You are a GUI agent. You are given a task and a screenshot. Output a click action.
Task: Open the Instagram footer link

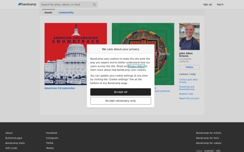pyautogui.click(x=52, y=138)
